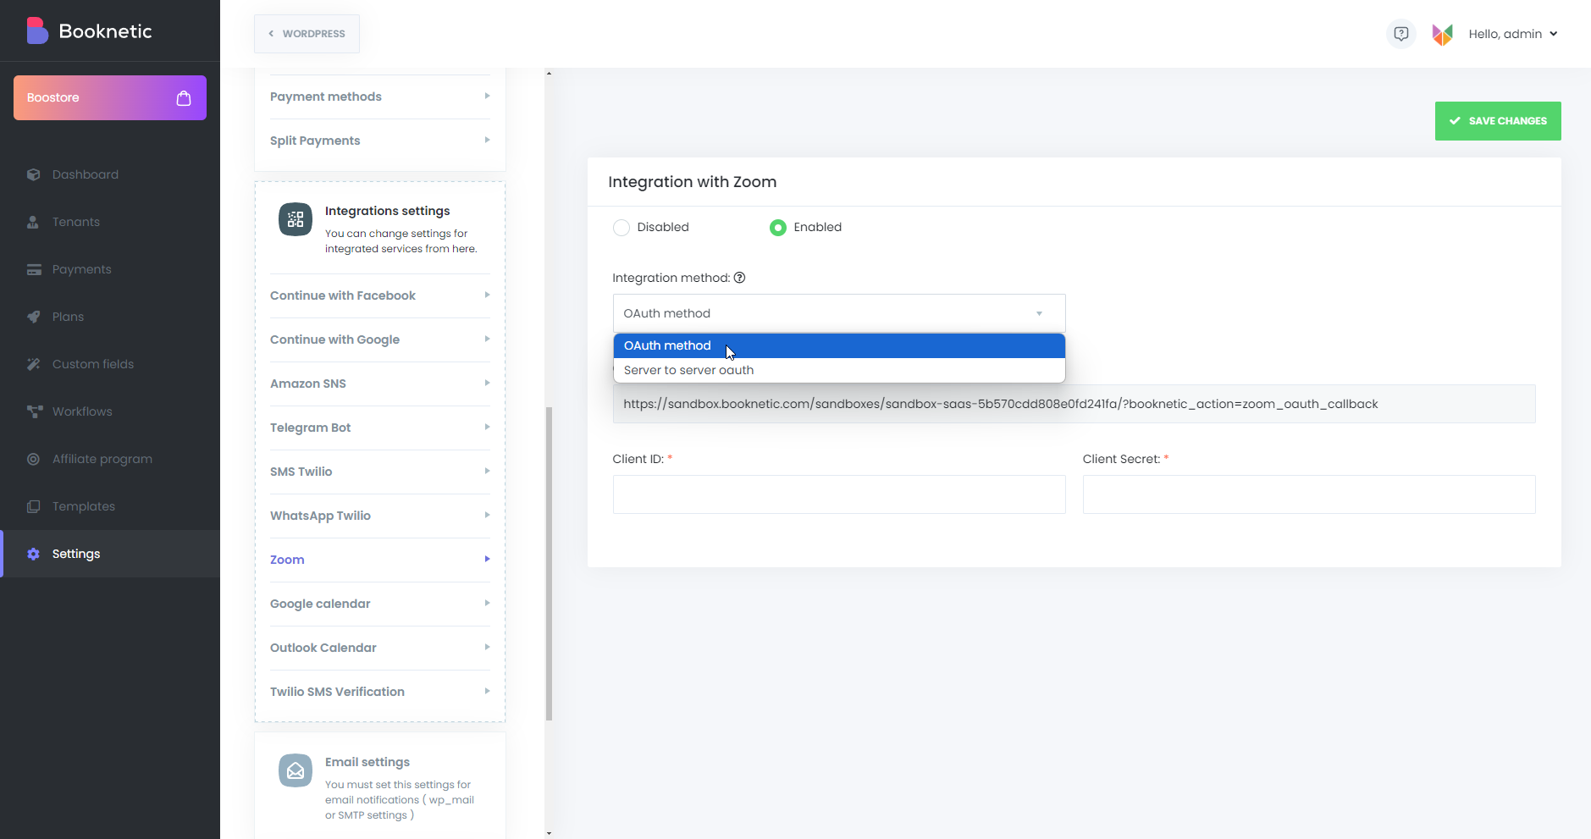
Task: Open the Zoom settings item
Action: [x=380, y=560]
